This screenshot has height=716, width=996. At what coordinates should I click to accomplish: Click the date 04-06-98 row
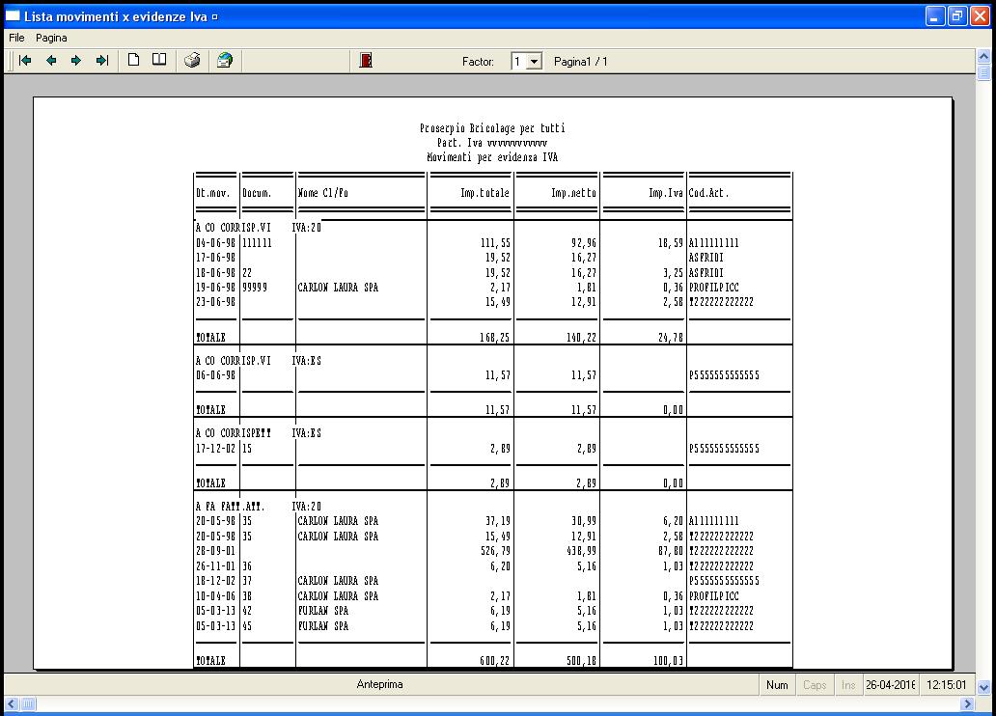215,243
